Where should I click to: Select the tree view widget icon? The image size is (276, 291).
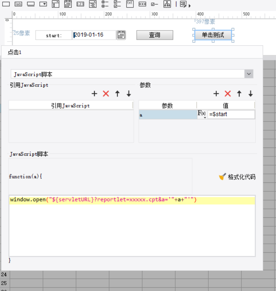tap(167, 4)
